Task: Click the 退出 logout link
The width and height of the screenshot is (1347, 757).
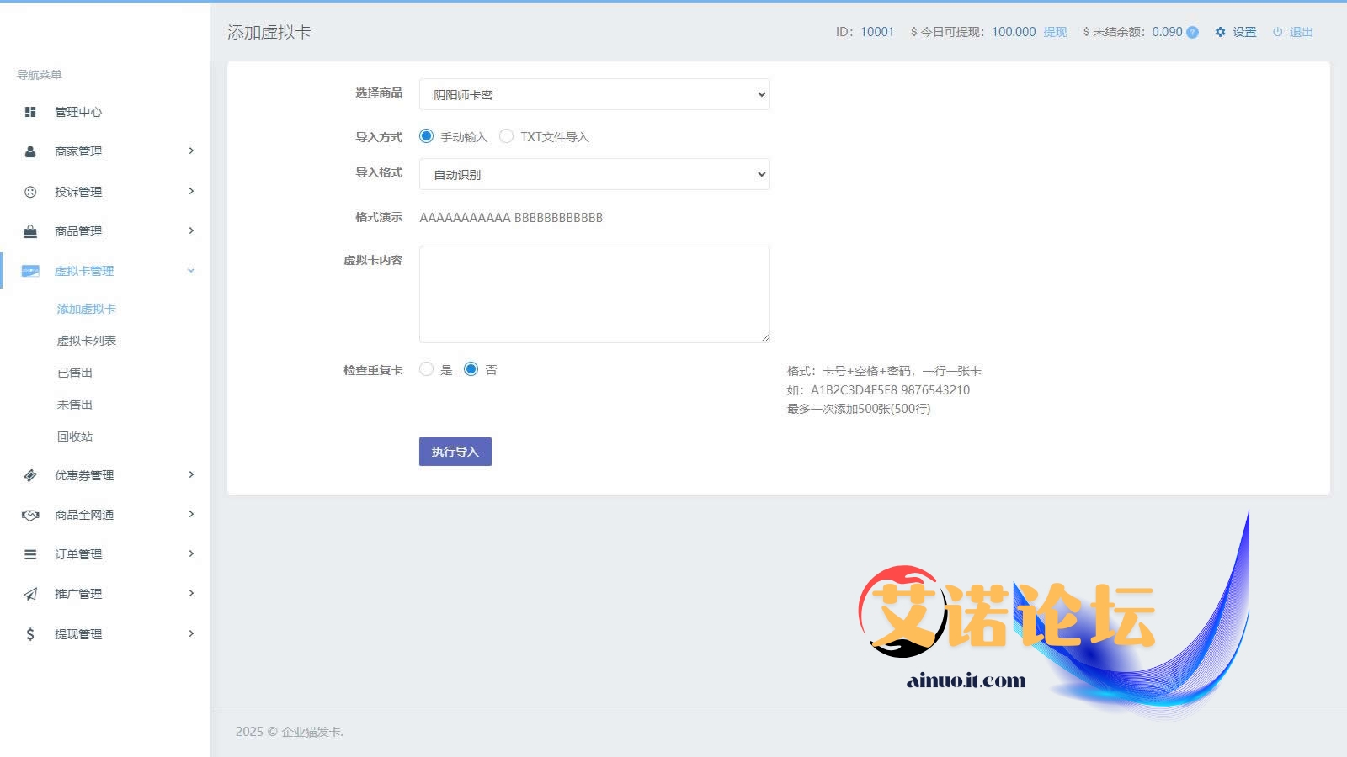Action: tap(1301, 32)
